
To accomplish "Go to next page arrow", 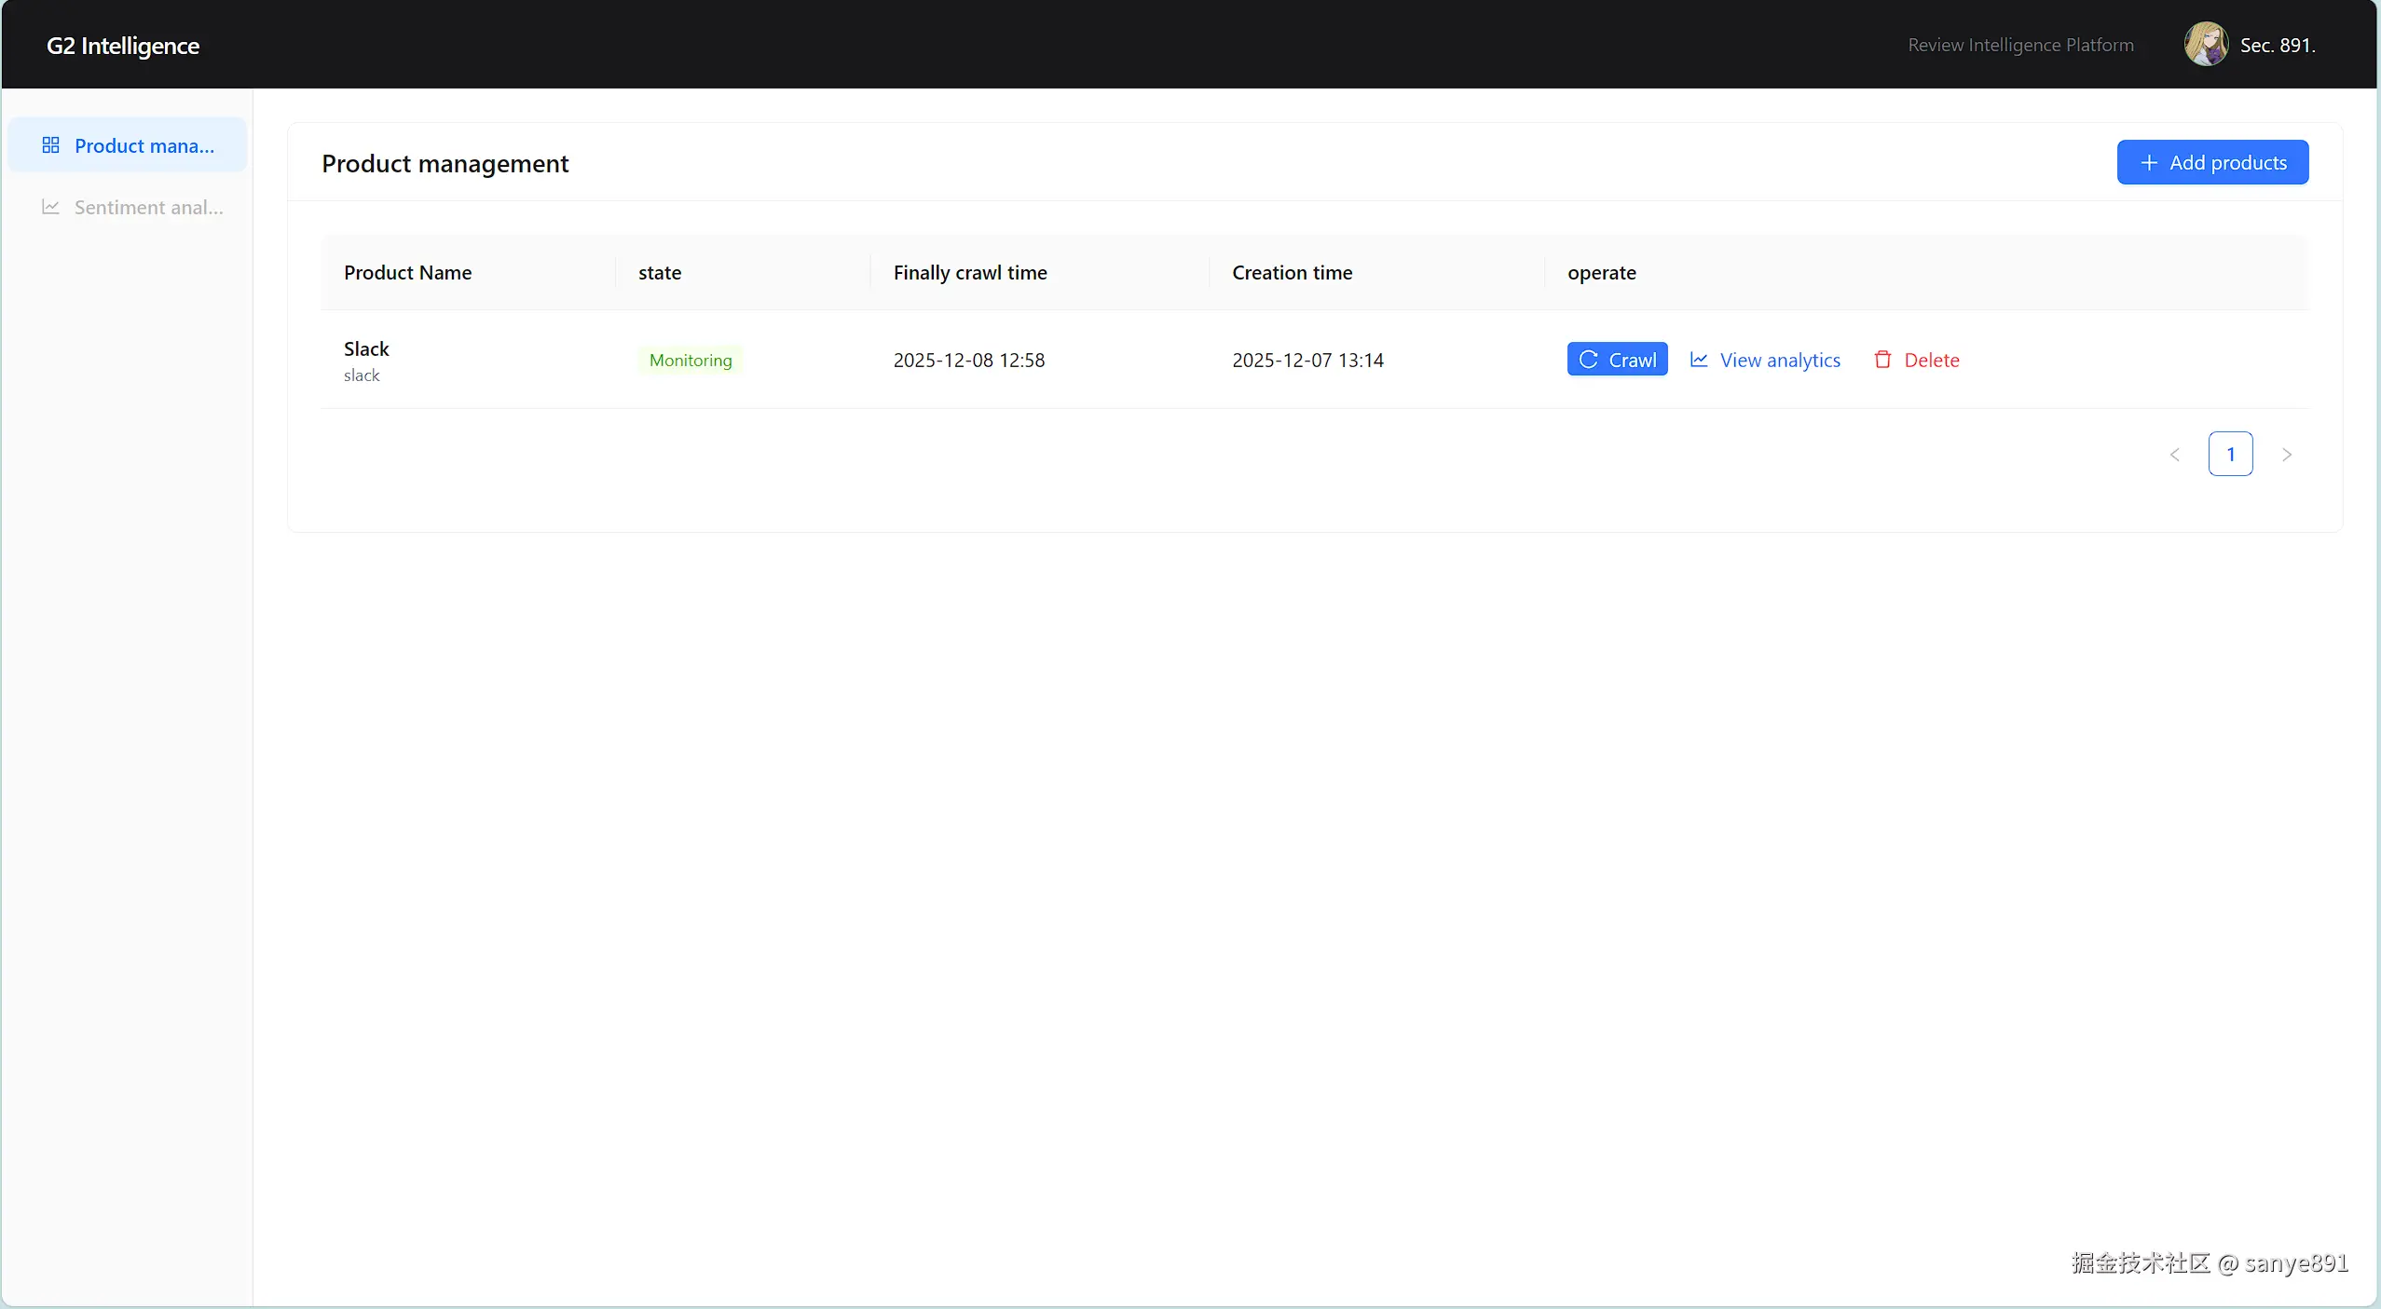I will [2286, 455].
